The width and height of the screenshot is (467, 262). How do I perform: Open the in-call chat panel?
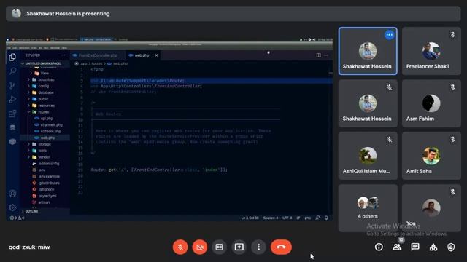point(415,247)
